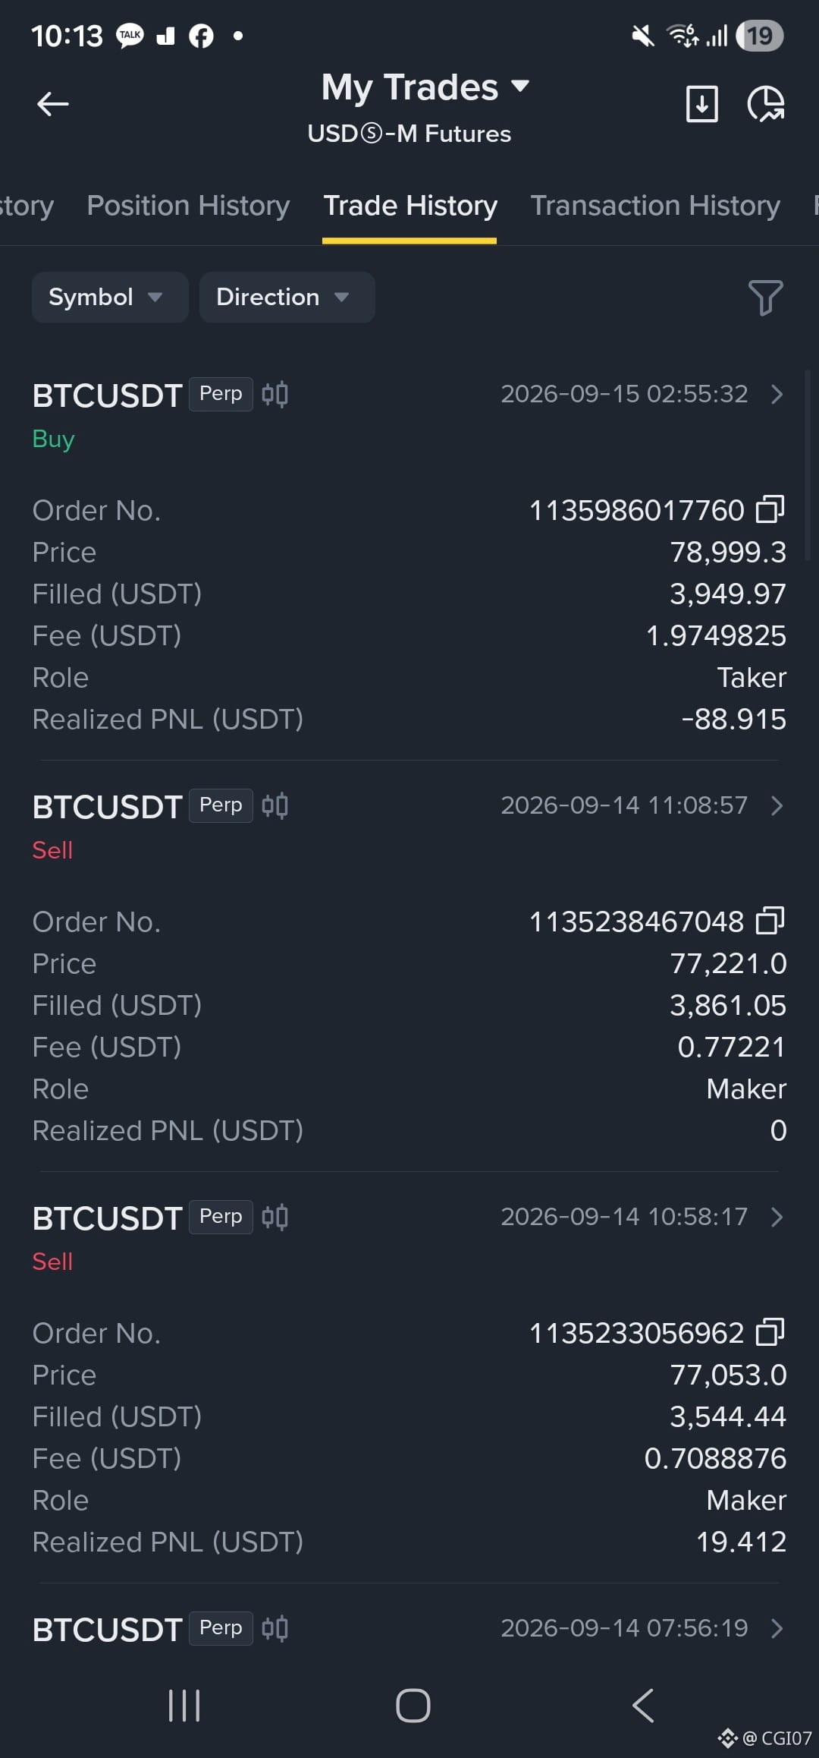Copy order number 1135238467048
819x1758 pixels.
[x=770, y=921]
